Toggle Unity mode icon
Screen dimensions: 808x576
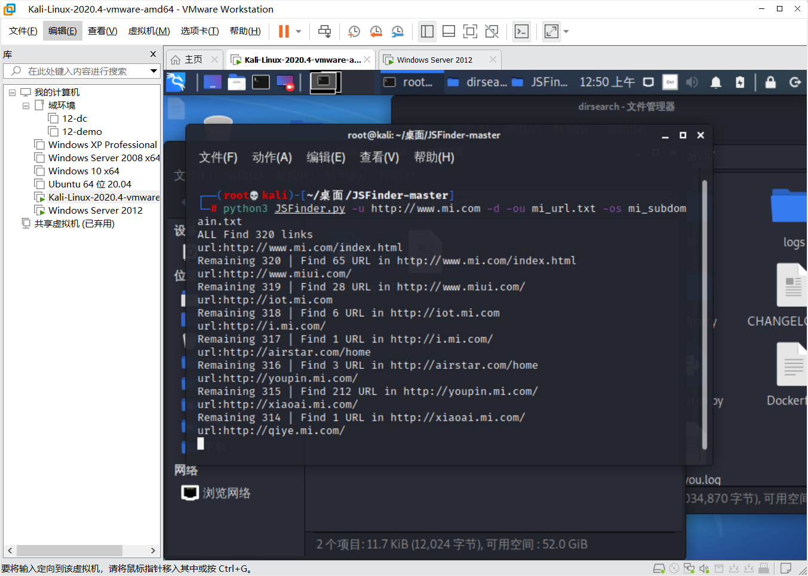491,31
